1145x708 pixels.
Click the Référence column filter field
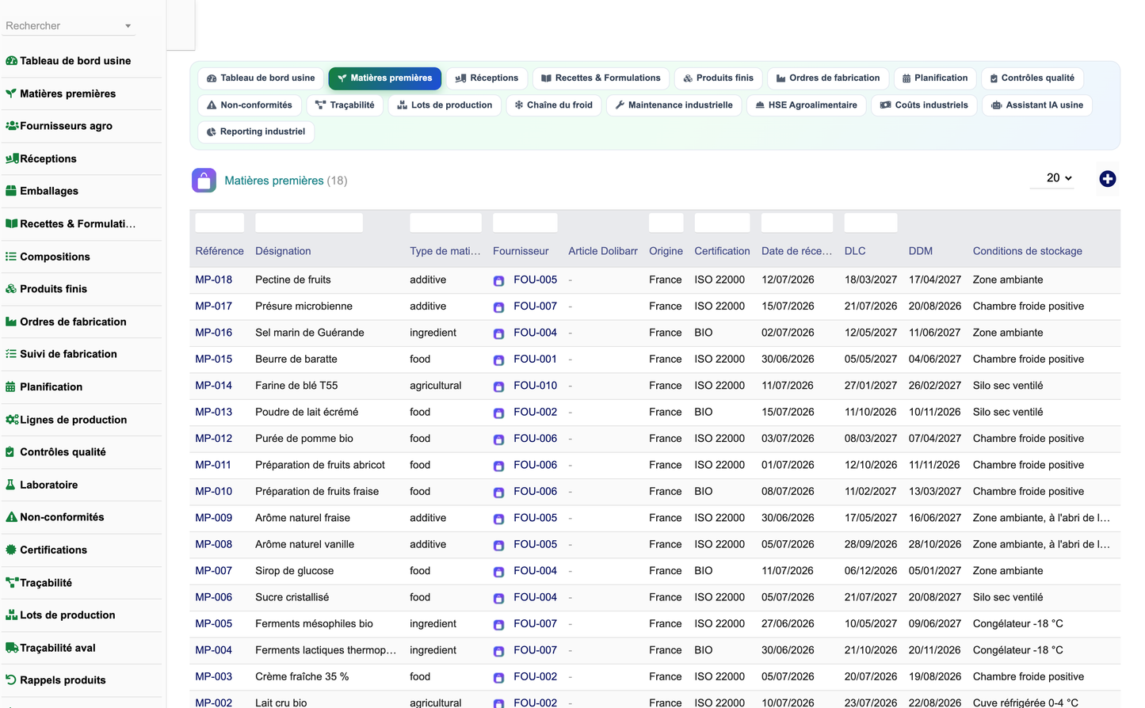219,223
